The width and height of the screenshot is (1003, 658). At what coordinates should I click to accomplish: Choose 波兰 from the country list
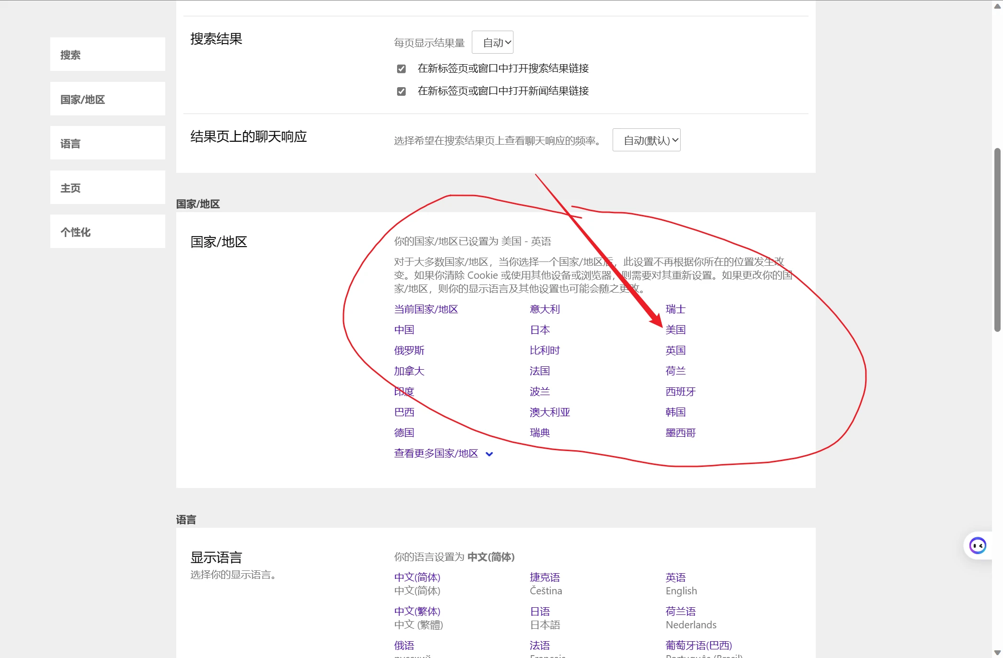540,392
